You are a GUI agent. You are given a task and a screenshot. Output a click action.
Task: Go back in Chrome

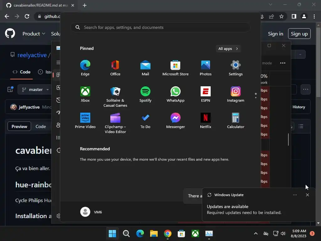[x=7, y=16]
